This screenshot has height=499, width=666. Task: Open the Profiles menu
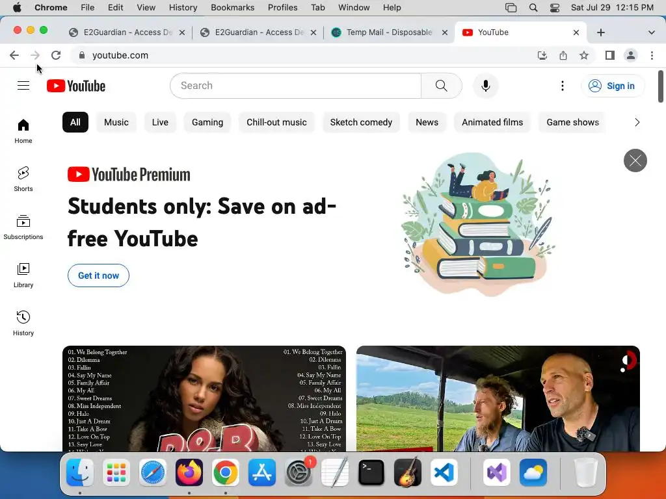[282, 8]
